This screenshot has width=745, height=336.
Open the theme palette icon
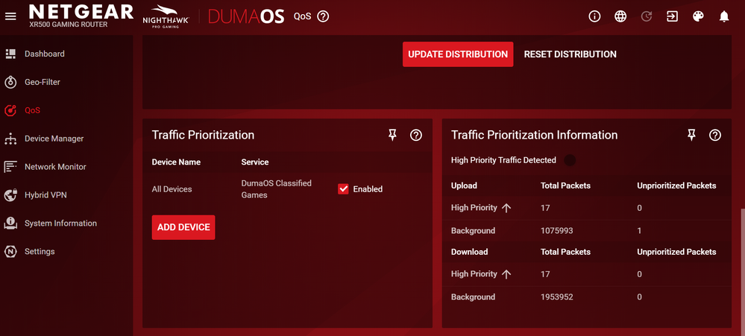(x=698, y=16)
